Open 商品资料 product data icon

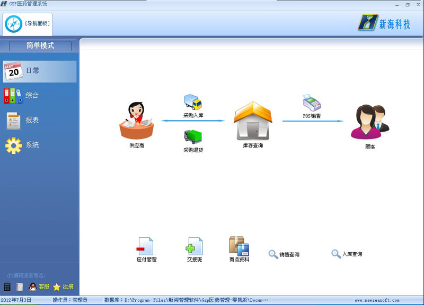coord(238,246)
